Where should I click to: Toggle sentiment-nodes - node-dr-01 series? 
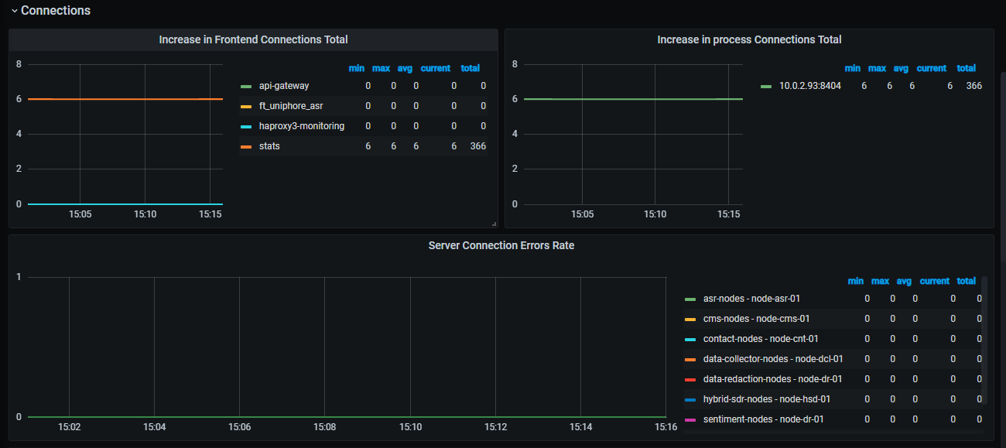[764, 419]
